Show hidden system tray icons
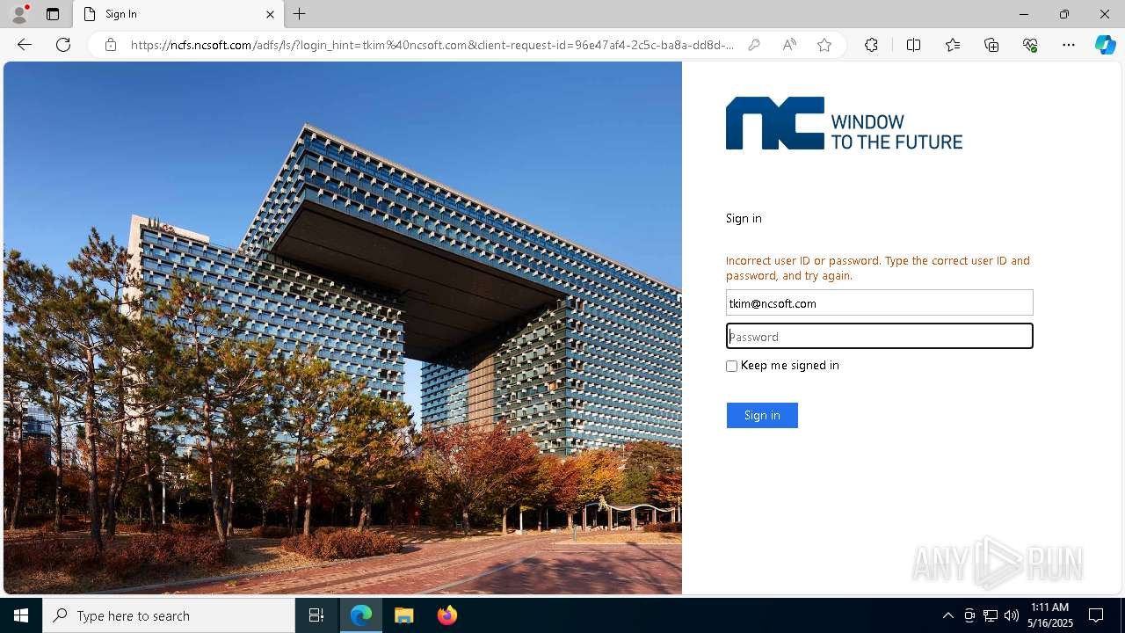Viewport: 1125px width, 633px height. (947, 615)
